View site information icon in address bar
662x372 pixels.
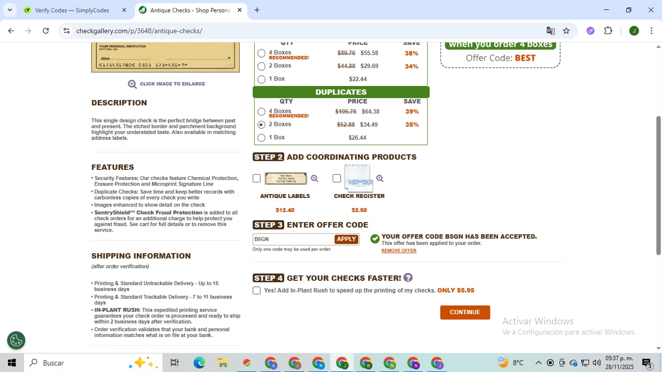(67, 31)
